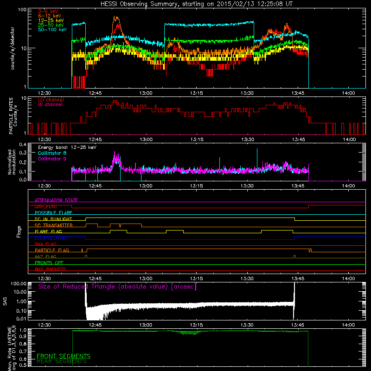Click the Flags panel axis label

pos(19,231)
